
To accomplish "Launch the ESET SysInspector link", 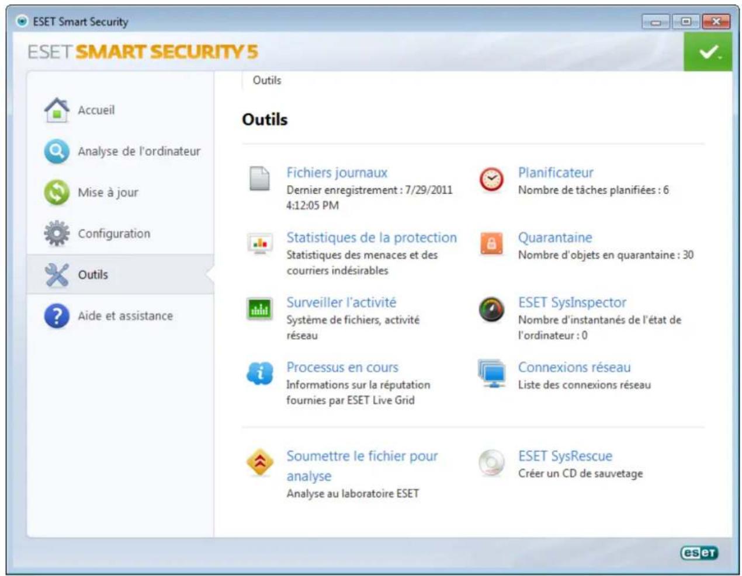I will coord(572,302).
